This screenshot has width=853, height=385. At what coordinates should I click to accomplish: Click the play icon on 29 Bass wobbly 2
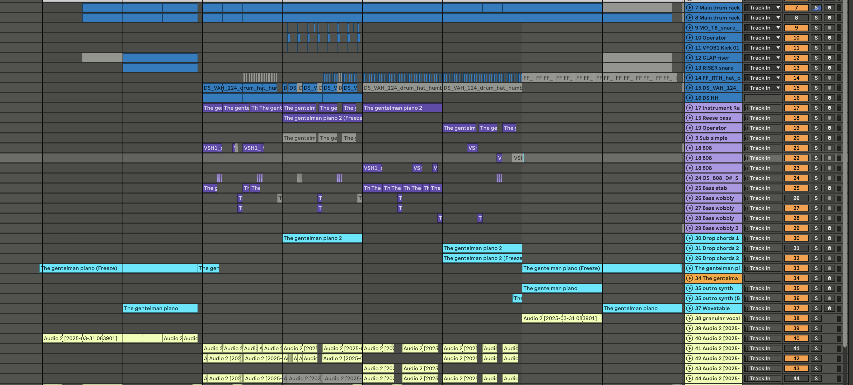(690, 228)
